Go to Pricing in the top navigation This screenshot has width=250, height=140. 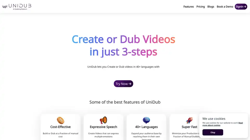tap(201, 7)
